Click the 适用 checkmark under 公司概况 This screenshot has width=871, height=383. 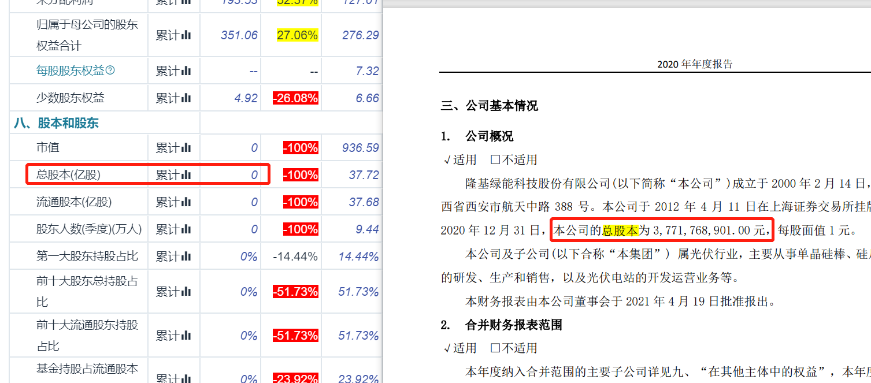447,160
